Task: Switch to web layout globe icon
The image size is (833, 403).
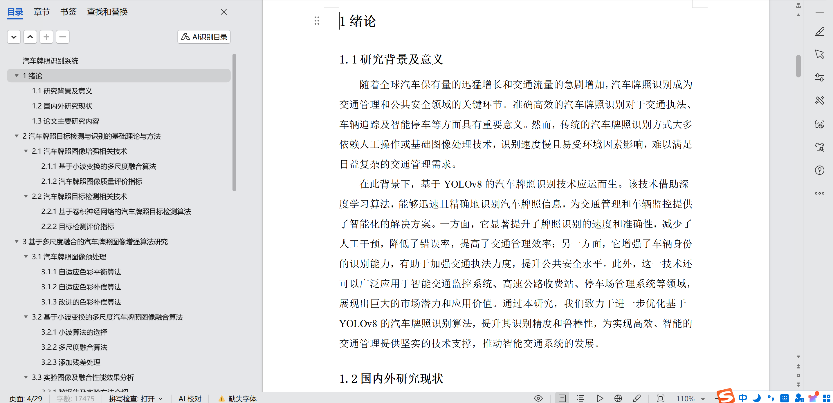Action: [x=618, y=398]
